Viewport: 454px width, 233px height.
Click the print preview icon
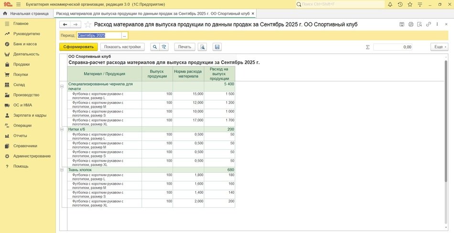coord(202,47)
